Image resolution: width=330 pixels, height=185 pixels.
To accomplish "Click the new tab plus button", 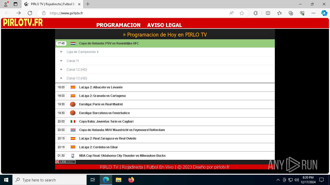I will 88,4.
